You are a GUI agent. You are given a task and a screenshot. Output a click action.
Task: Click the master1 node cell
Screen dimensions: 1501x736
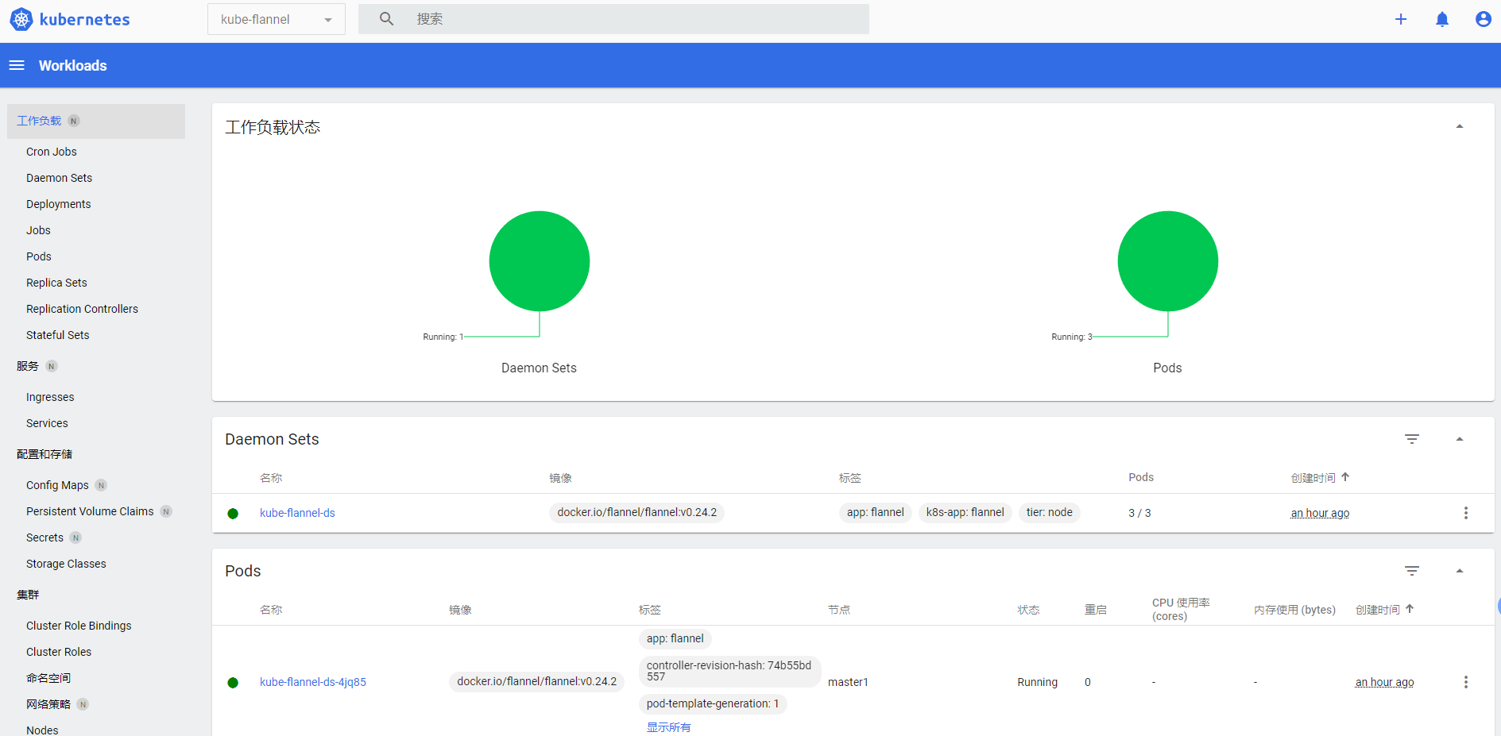coord(848,682)
